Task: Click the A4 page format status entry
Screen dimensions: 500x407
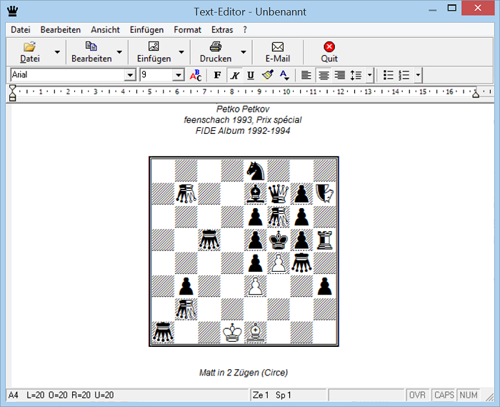Action: click(13, 395)
